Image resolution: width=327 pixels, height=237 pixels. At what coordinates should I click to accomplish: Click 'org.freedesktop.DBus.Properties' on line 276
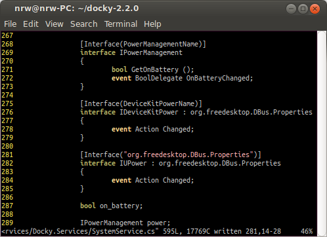tap(251, 112)
